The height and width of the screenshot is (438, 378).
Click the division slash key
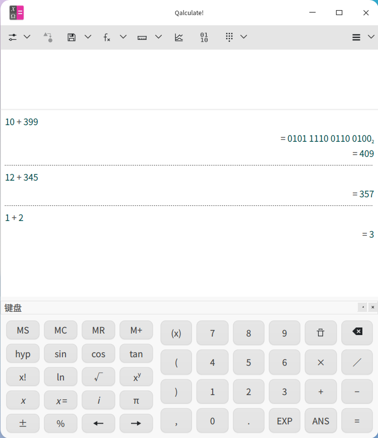(357, 362)
